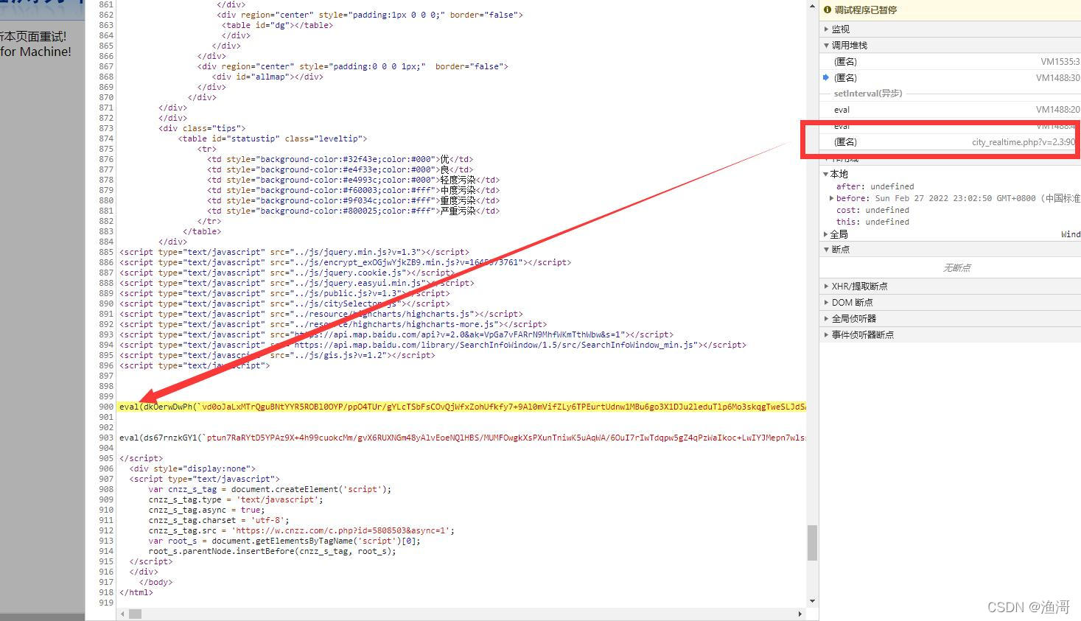Select the 'this: undefined' scope variable

click(872, 222)
